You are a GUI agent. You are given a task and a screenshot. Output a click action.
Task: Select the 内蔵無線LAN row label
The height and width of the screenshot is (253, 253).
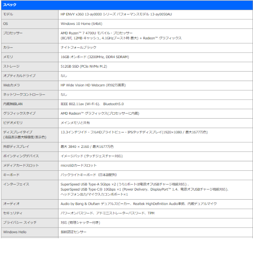point(13,104)
